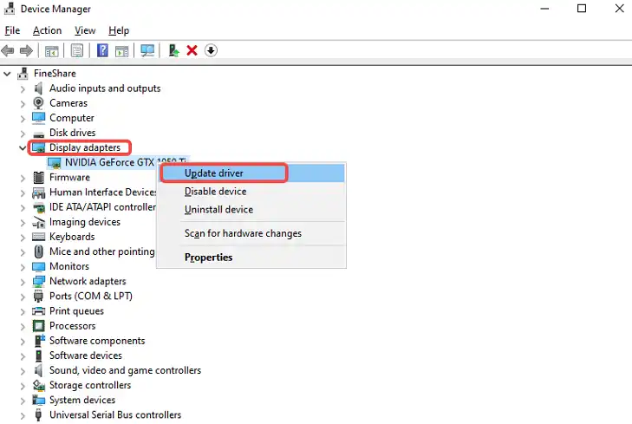Select IDE ATA/ATAPI controllers label

click(x=102, y=207)
